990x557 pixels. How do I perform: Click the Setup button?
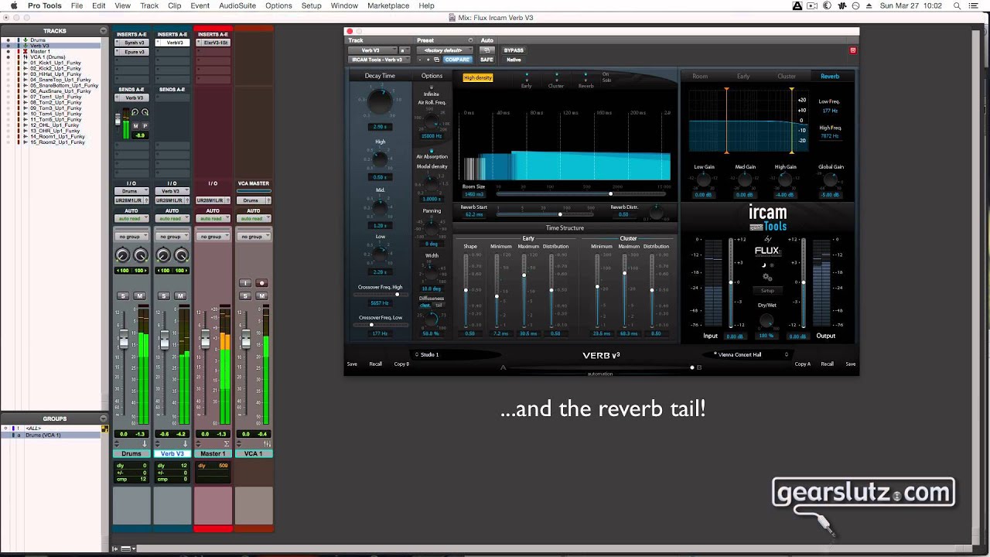pos(766,290)
